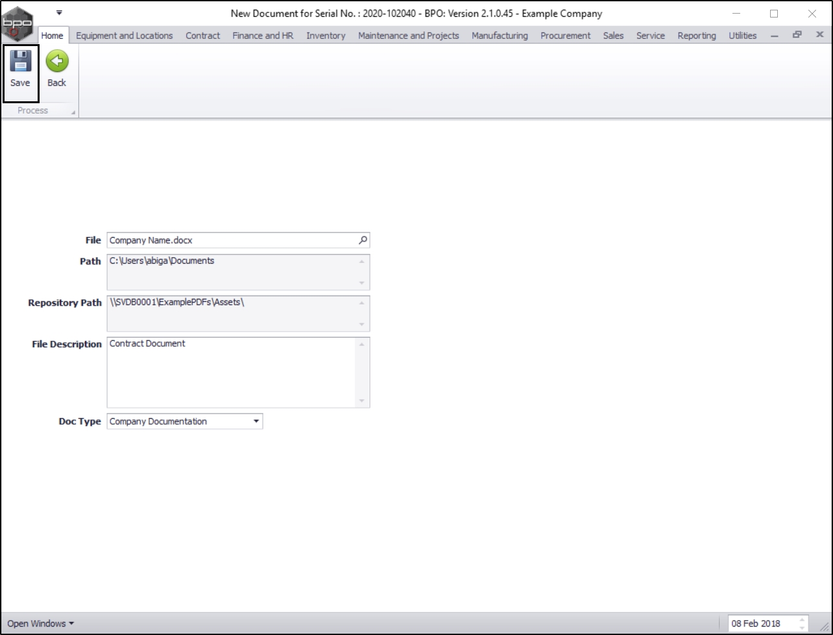Click File Description scroll up arrow
The image size is (833, 635).
(x=362, y=343)
